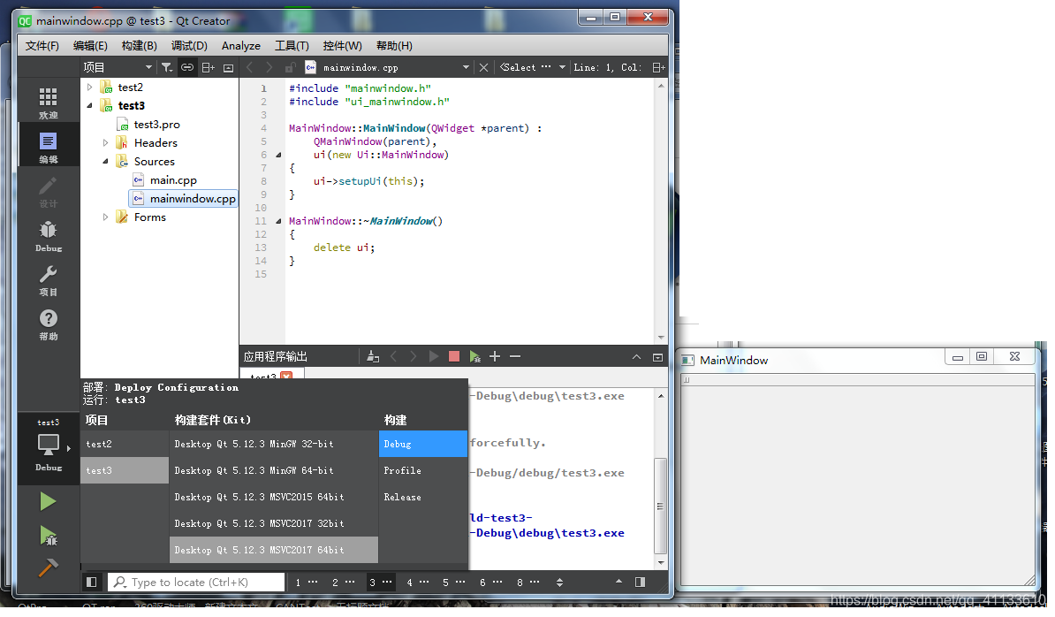Stop the running program (red square)

pos(454,356)
